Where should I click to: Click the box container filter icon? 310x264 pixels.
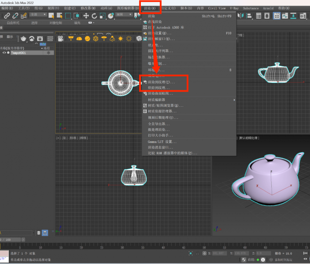tap(40, 39)
